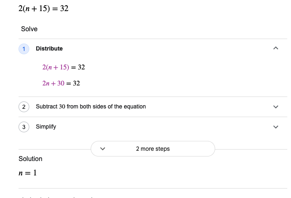Click the Solution heading
291x198 pixels.
click(31, 159)
